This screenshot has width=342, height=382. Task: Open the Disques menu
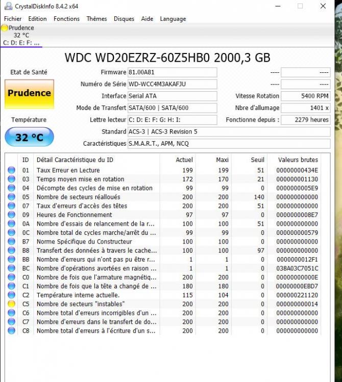coord(124,19)
